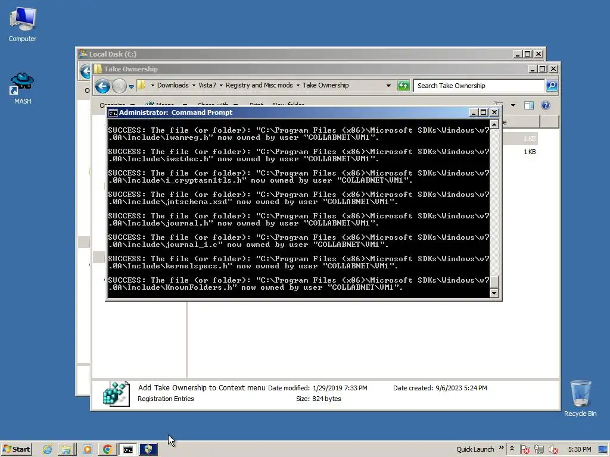Screen dimensions: 610x457
Task: Click Add Take Ownership to Context menu name
Action: pyautogui.click(x=201, y=388)
